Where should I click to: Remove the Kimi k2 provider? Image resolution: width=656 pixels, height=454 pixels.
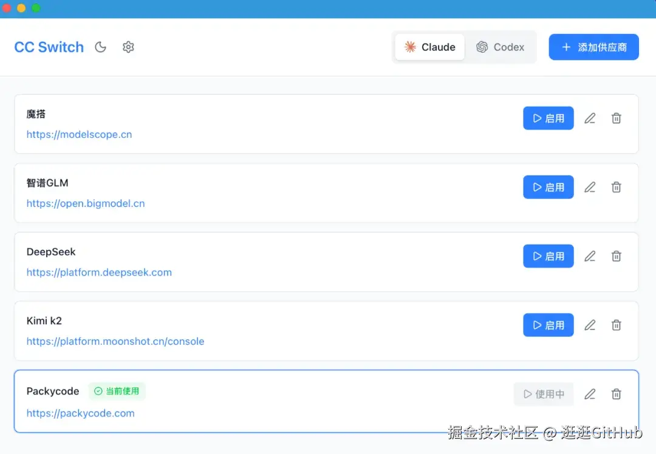point(616,325)
